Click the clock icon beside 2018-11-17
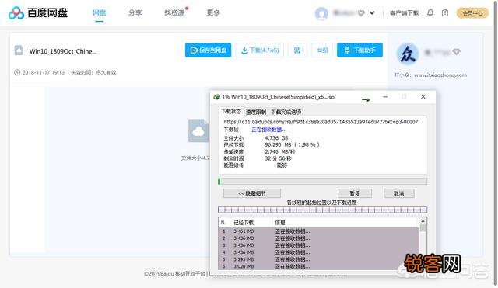498x288 pixels. click(x=17, y=72)
